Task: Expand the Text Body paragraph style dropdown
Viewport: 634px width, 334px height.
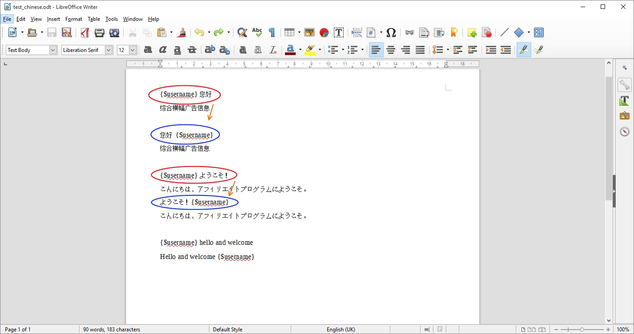Action: [x=53, y=50]
